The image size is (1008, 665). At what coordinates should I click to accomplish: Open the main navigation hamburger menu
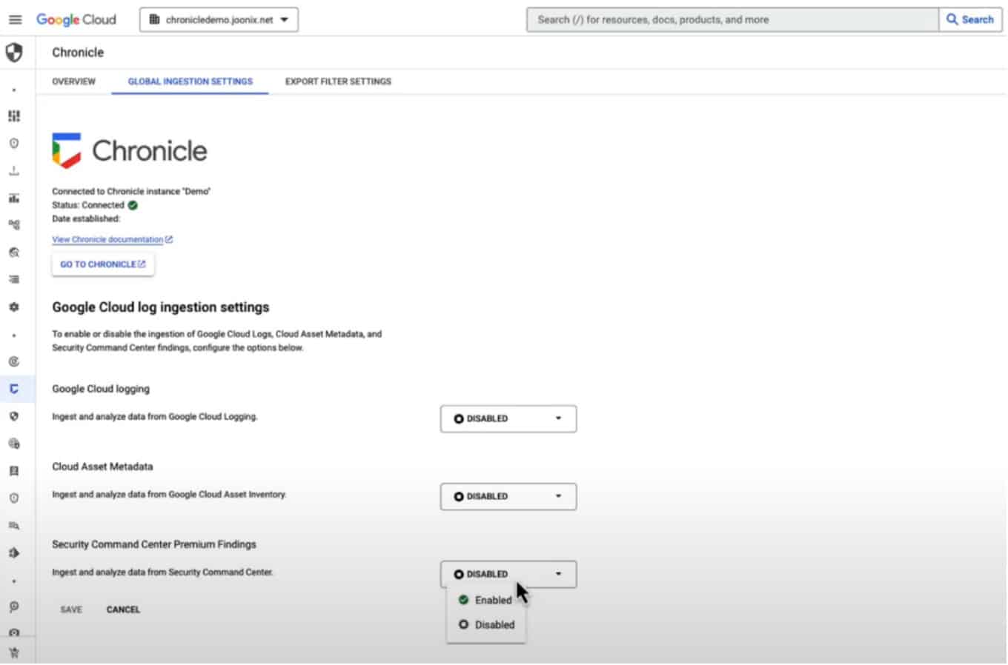[x=15, y=19]
